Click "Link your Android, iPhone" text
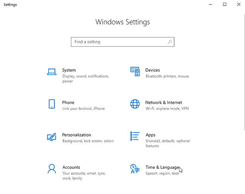 pyautogui.click(x=84, y=109)
